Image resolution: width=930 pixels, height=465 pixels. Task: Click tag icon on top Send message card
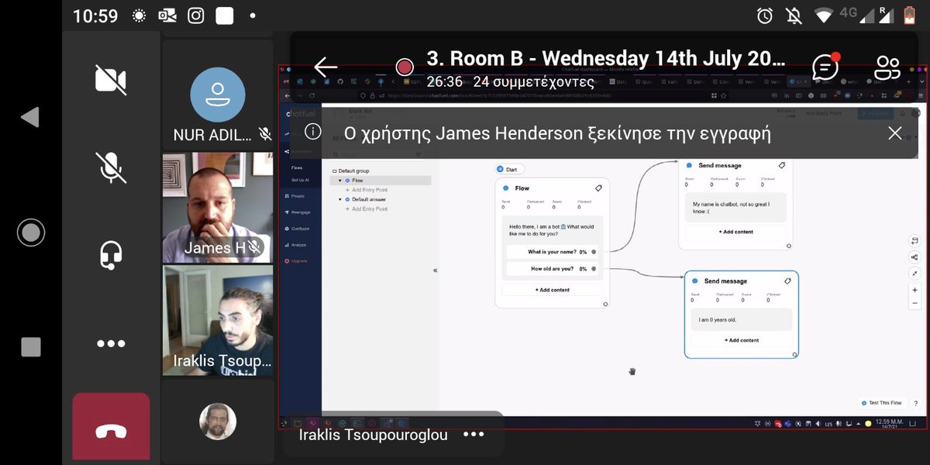coord(781,165)
